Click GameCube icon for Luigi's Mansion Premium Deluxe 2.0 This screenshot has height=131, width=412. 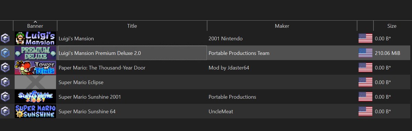tap(5, 53)
